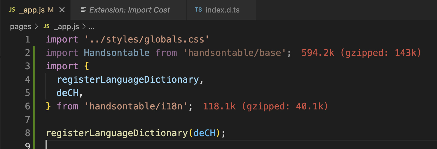Click the JS icon on _app.js tab
Viewport: 437px width, 149px height.
pos(12,10)
